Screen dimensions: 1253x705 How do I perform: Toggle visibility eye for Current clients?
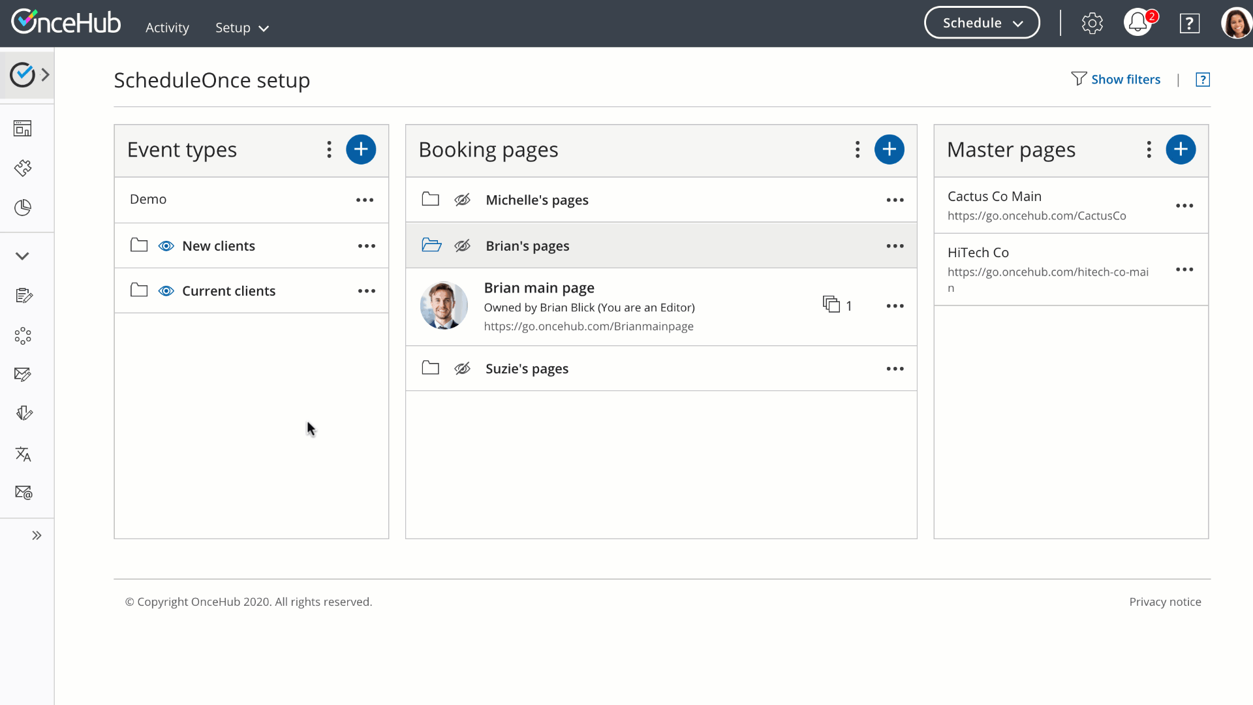[x=166, y=291]
